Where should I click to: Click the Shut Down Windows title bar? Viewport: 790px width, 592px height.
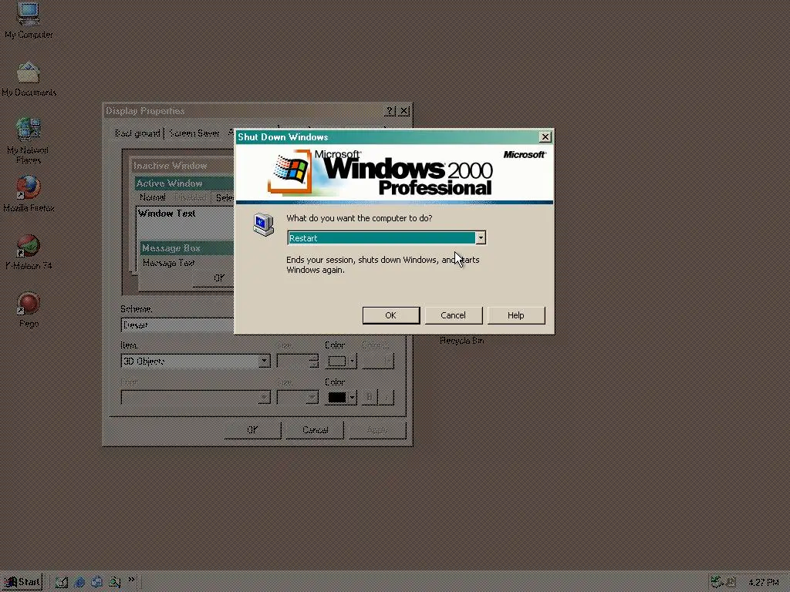click(x=387, y=137)
